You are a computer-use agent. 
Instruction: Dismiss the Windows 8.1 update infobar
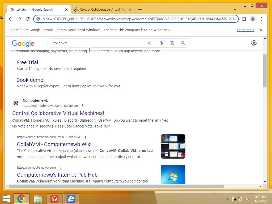[261, 30]
